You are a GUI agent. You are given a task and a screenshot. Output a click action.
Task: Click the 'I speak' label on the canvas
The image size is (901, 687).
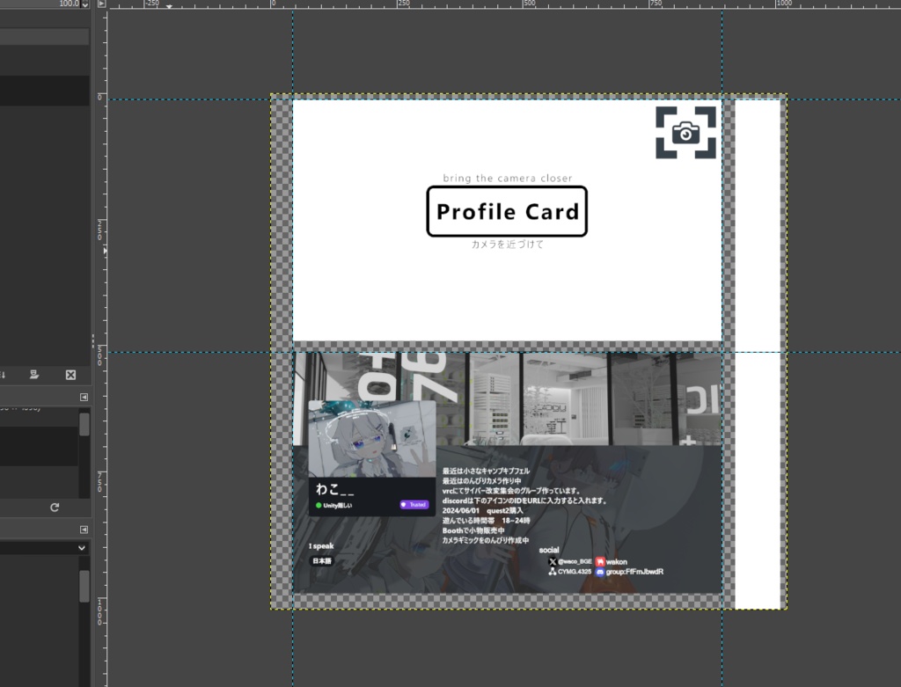[321, 546]
